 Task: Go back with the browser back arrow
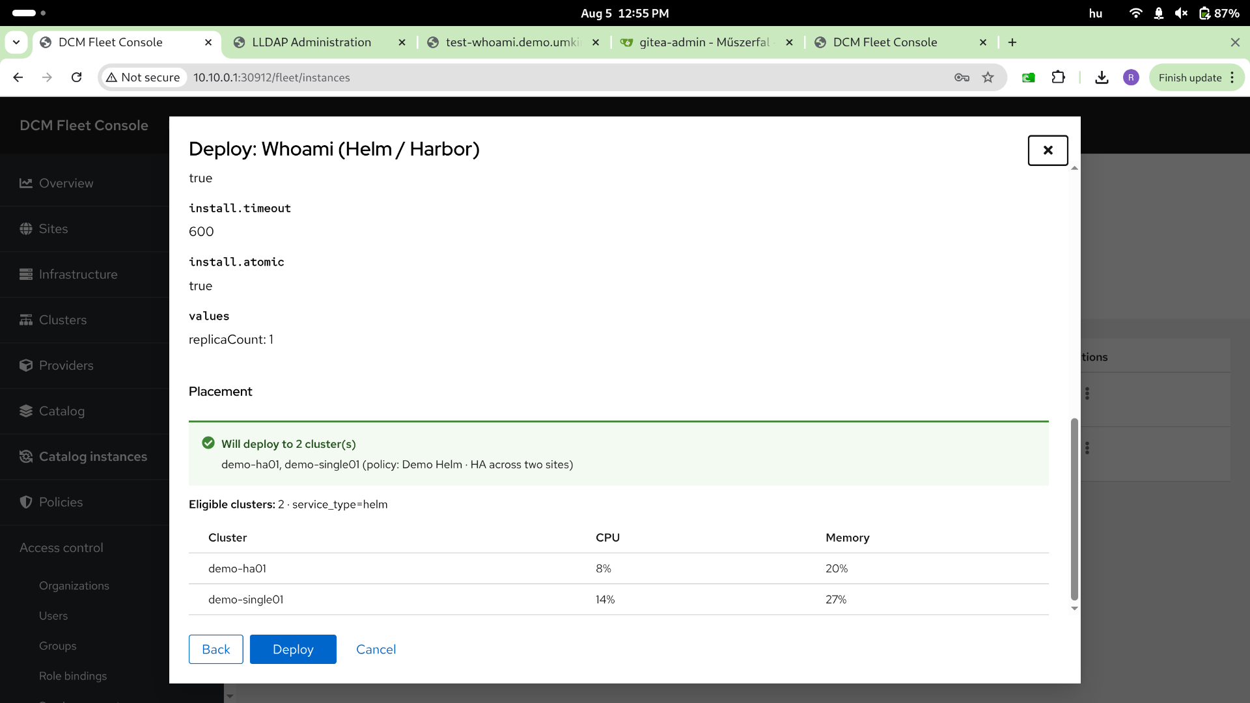pyautogui.click(x=18, y=77)
